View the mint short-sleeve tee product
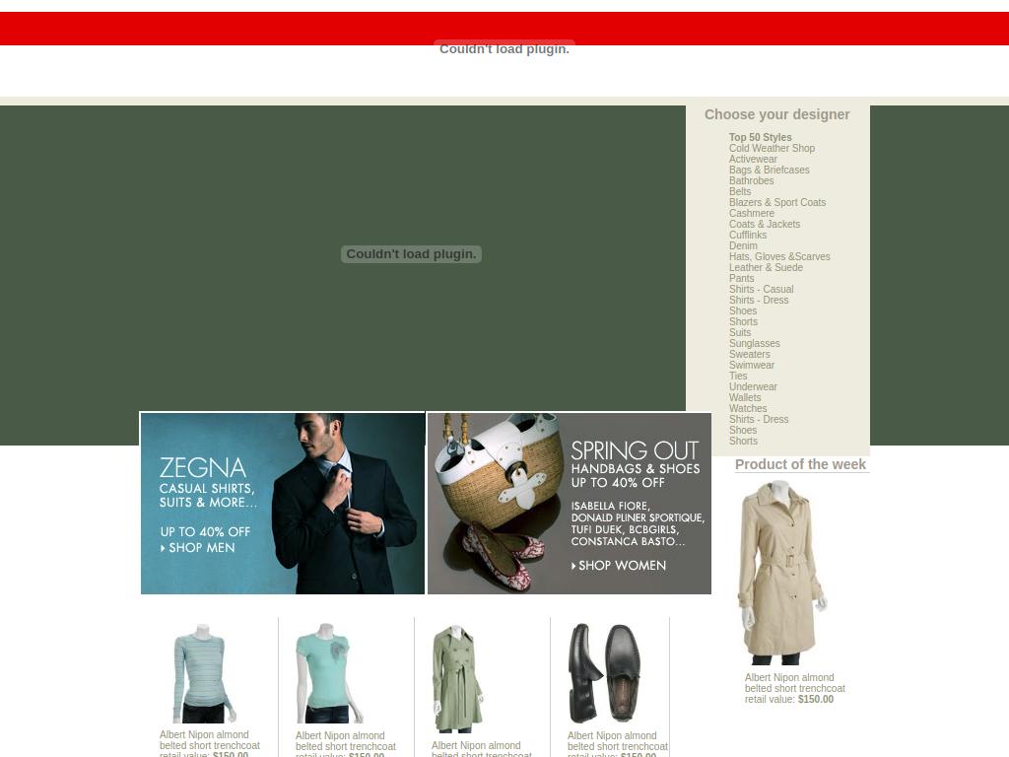Viewport: 1009px width, 757px height. point(329,673)
